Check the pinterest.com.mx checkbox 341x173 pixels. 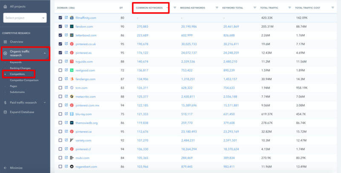[x=60, y=105]
